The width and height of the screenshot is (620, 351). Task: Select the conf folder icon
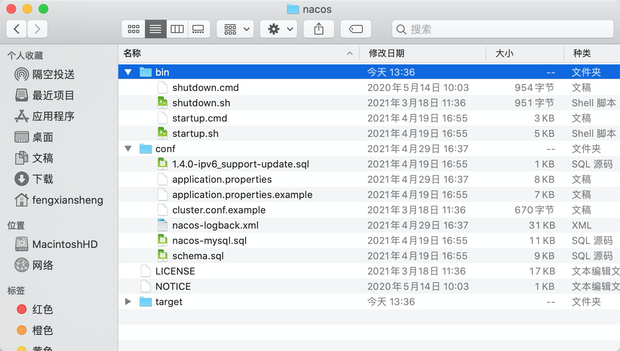(x=145, y=149)
